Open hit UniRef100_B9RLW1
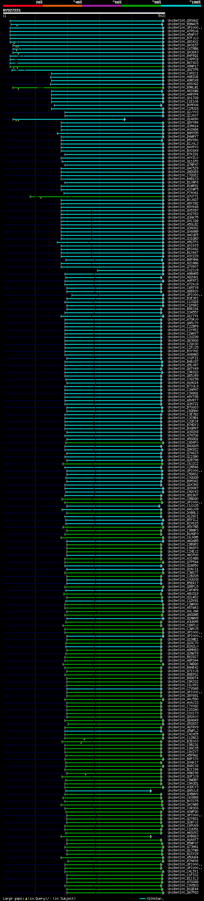 tap(183, 88)
